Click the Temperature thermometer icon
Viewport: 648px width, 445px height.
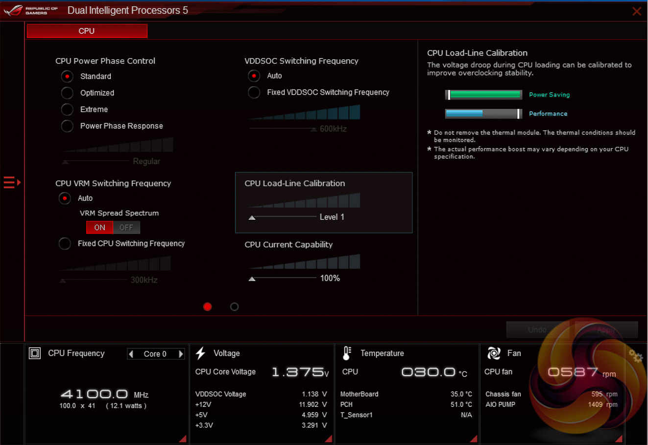click(347, 353)
